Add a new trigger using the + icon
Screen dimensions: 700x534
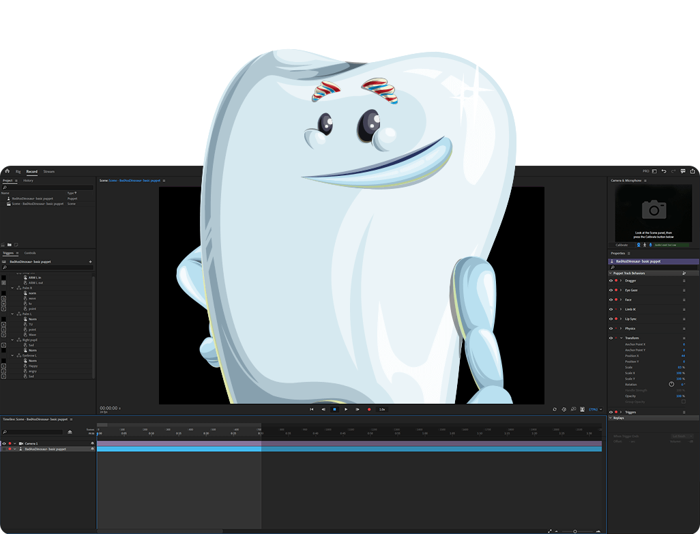(90, 262)
